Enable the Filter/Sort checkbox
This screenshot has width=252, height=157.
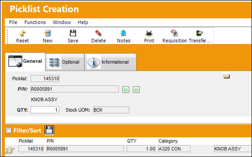[9, 130]
